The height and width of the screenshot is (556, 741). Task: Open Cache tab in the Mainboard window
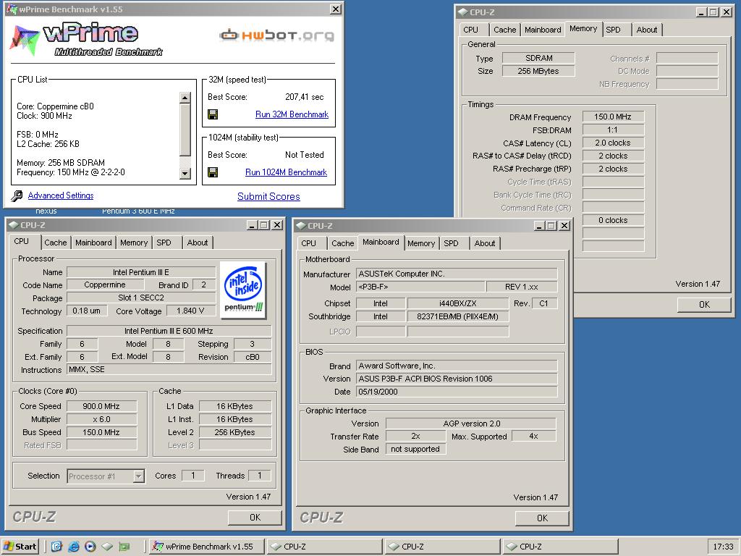point(342,243)
